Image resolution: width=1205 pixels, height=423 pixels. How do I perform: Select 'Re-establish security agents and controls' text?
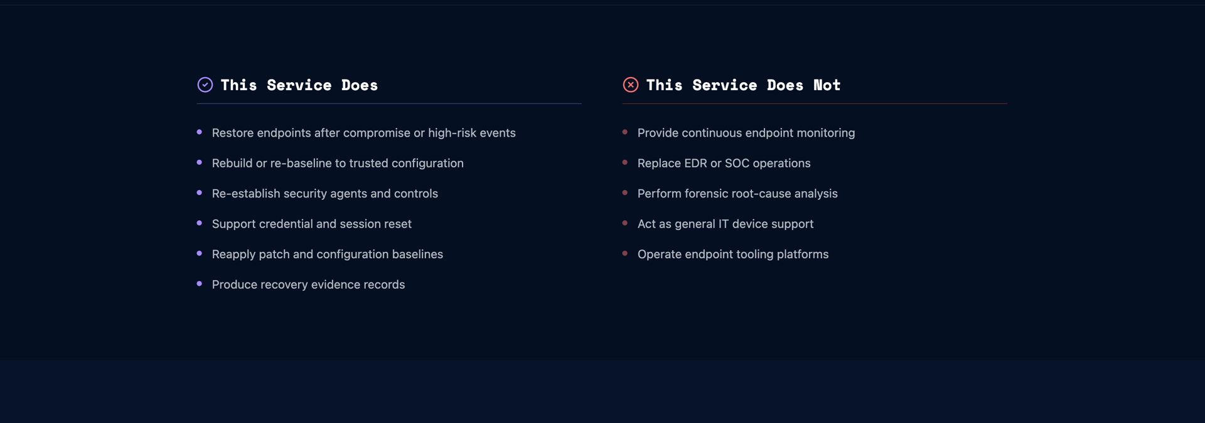point(324,194)
